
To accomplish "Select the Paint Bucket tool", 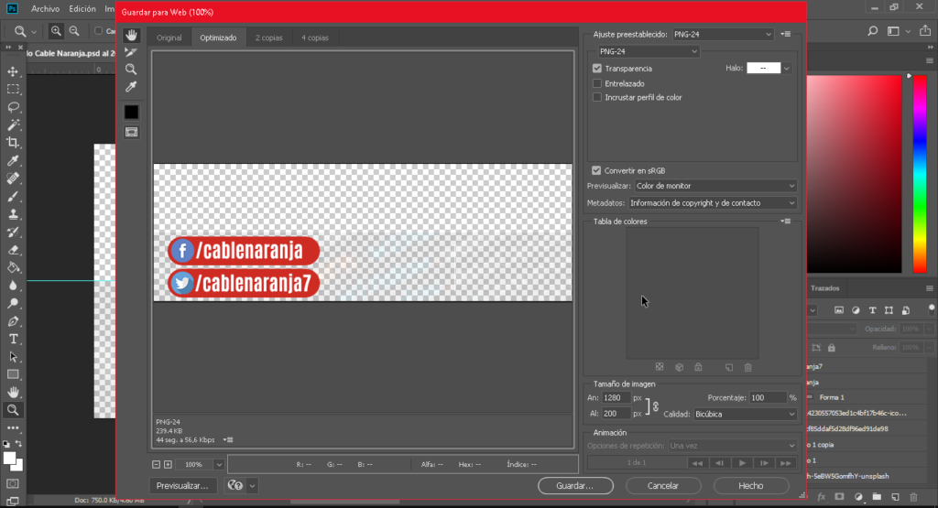I will point(13,268).
